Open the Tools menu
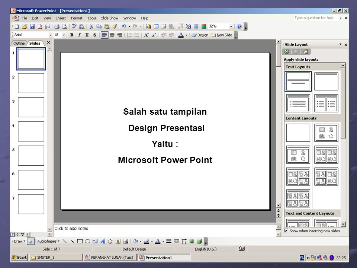 coord(92,18)
